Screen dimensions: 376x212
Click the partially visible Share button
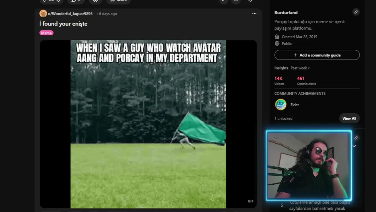[119, 1]
